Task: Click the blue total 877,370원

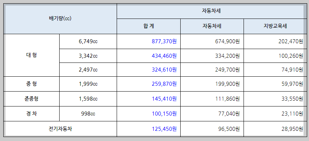Action: [x=164, y=41]
